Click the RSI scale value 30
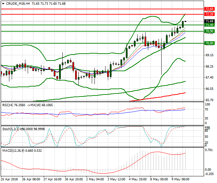217x183 pixels. pyautogui.click(x=206, y=118)
